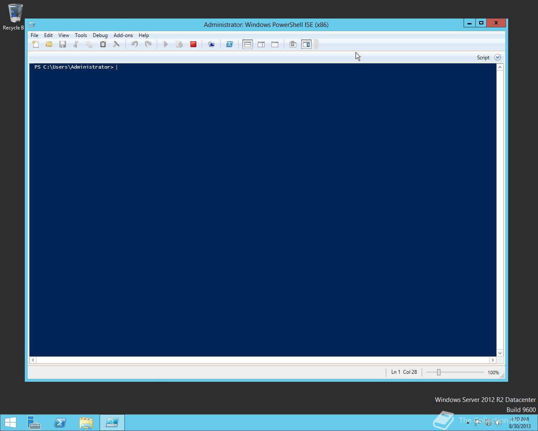Open the Edit menu
Image resolution: width=538 pixels, height=431 pixels.
[x=48, y=35]
